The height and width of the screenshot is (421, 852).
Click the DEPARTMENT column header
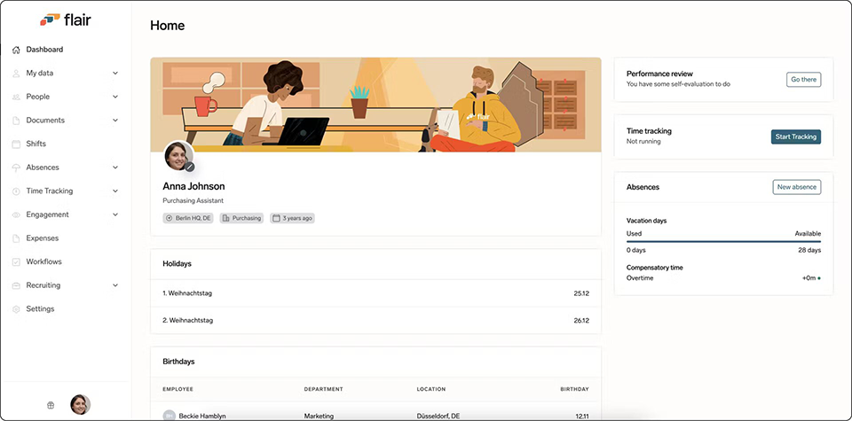click(x=323, y=389)
